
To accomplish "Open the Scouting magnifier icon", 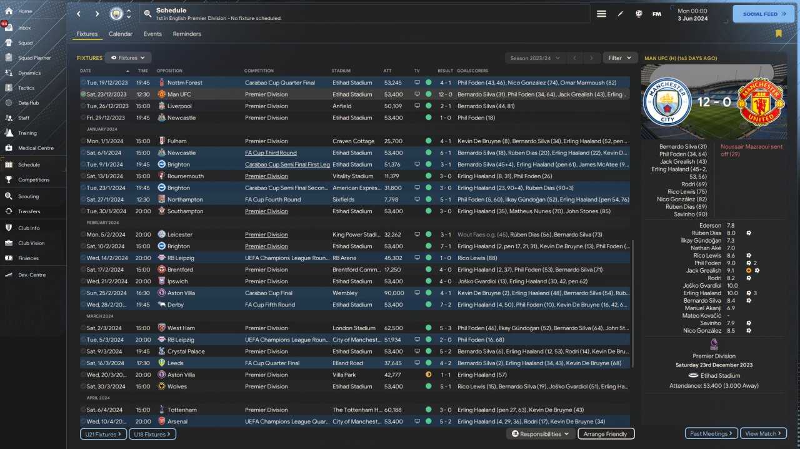I will pos(9,196).
